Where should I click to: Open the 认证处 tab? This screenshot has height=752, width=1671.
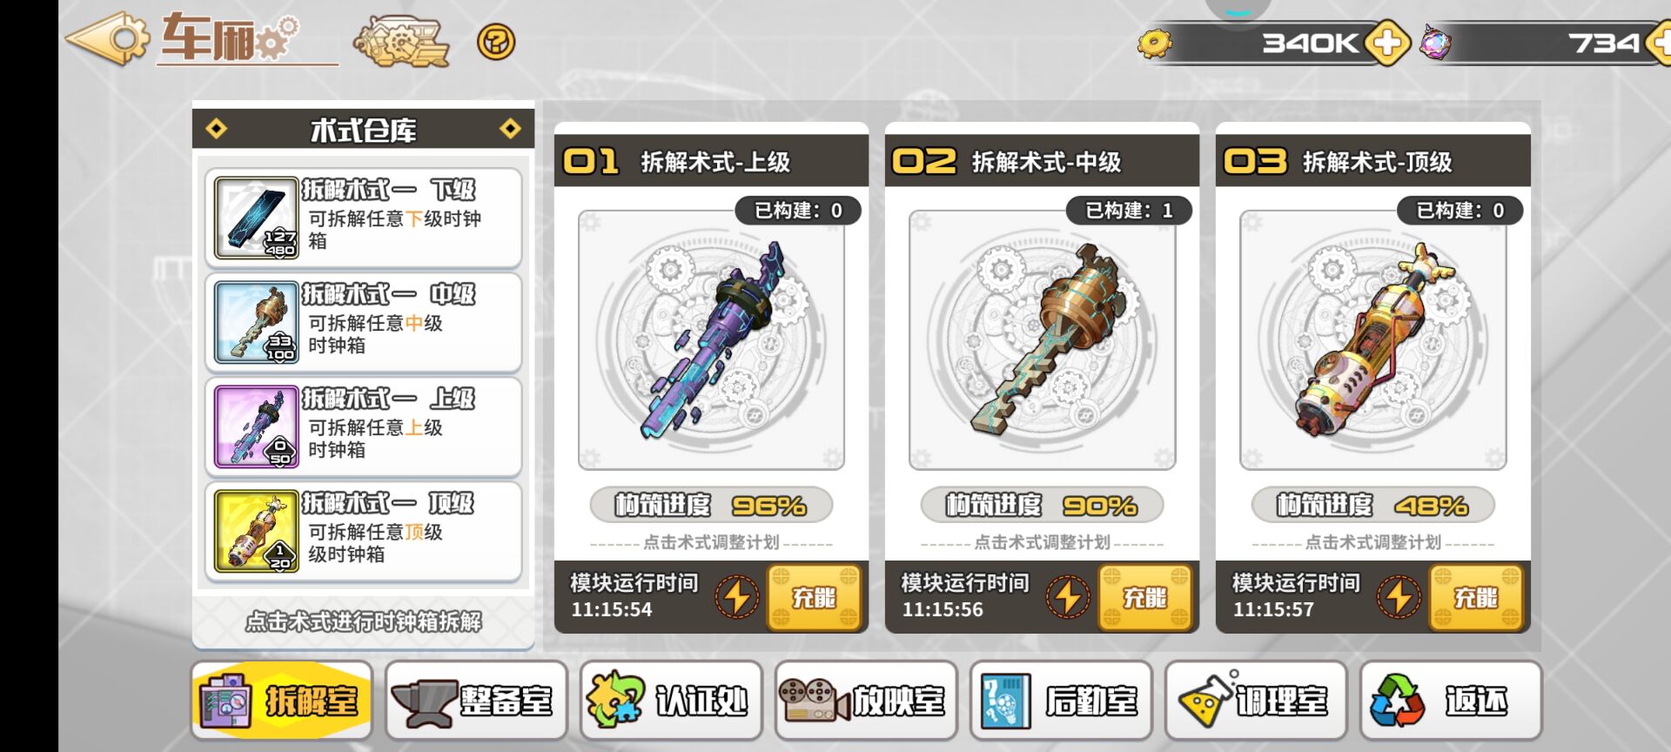tap(671, 701)
